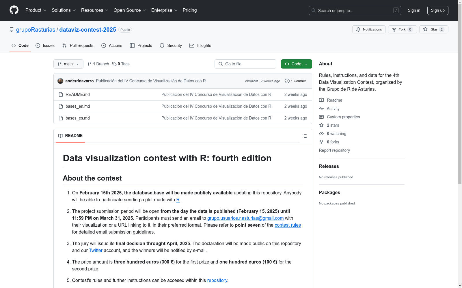Open the Actions tab
462x288 pixels.
pos(112,46)
